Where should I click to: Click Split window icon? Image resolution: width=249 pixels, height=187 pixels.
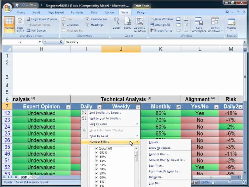(x=178, y=19)
